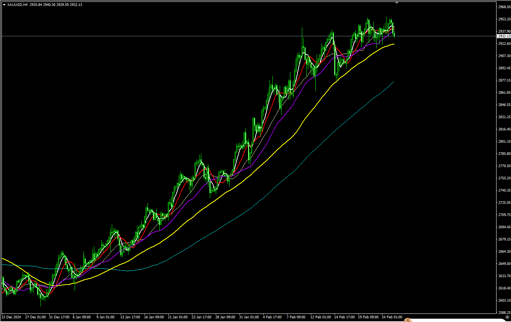The width and height of the screenshot is (511, 322).
Task: Click the 2694.45 price scale label
Action: click(x=504, y=227)
